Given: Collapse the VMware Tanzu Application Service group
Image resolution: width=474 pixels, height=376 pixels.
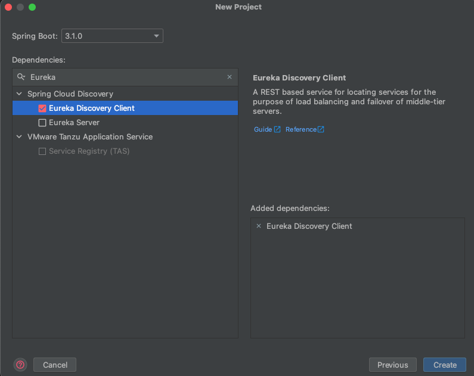Looking at the screenshot, I should coord(19,136).
